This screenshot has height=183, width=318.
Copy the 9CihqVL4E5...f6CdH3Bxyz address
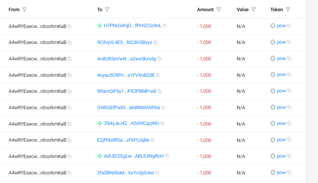click(x=155, y=42)
